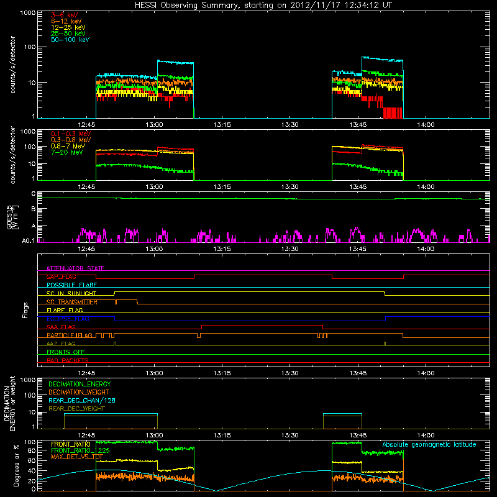Click the DECIMATION_WEIGHT legend entry
497x497 pixels.
(x=79, y=393)
